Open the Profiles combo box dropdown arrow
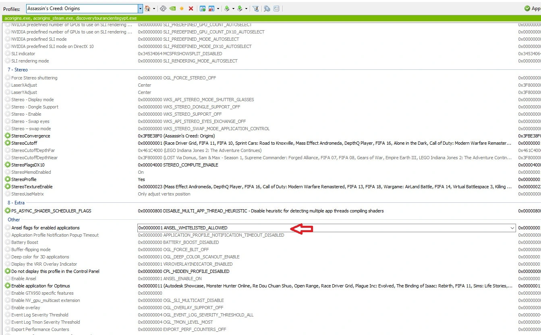This screenshot has width=541, height=335. pos(140,8)
